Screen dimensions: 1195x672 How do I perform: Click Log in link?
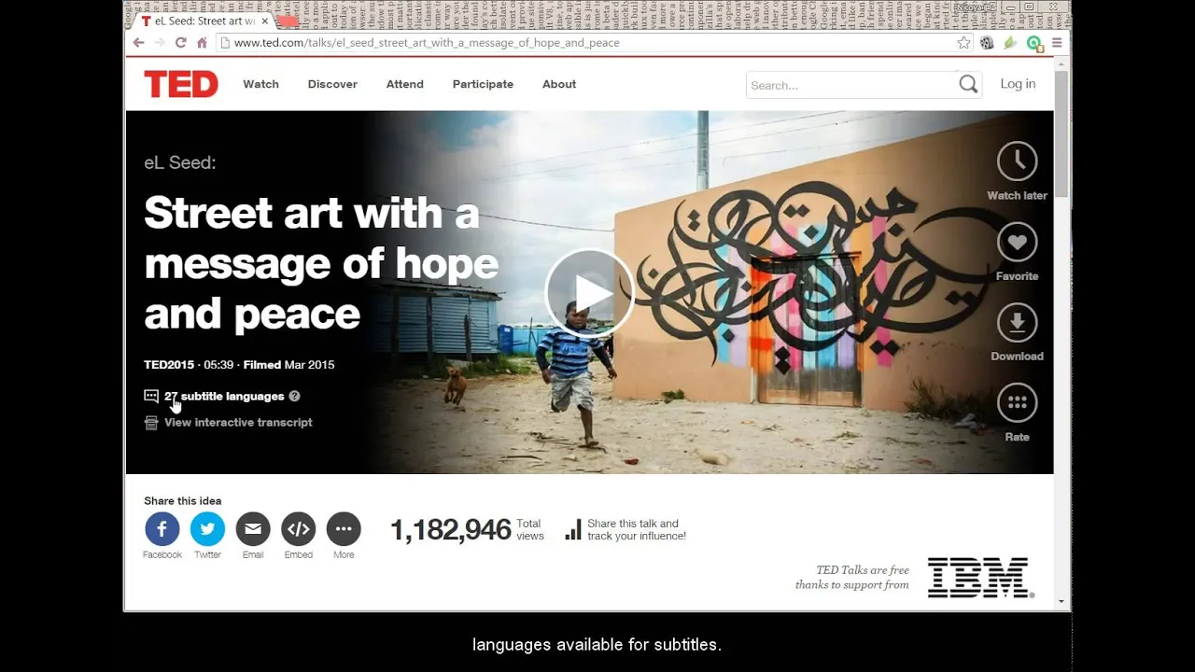(1018, 84)
